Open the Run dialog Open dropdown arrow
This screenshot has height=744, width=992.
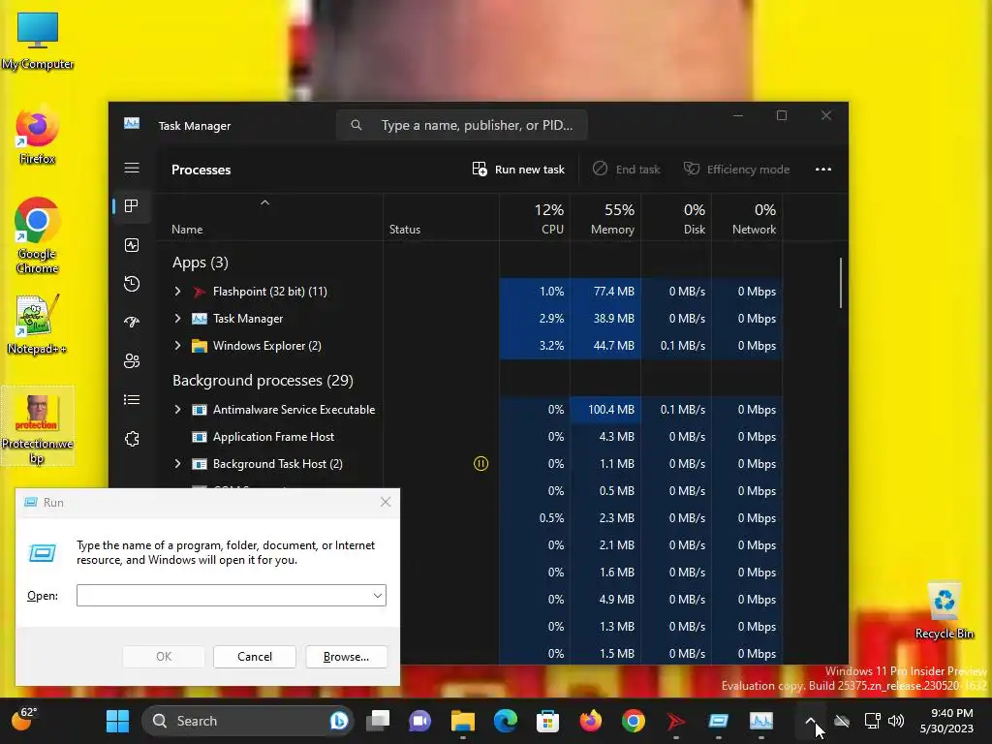(377, 596)
